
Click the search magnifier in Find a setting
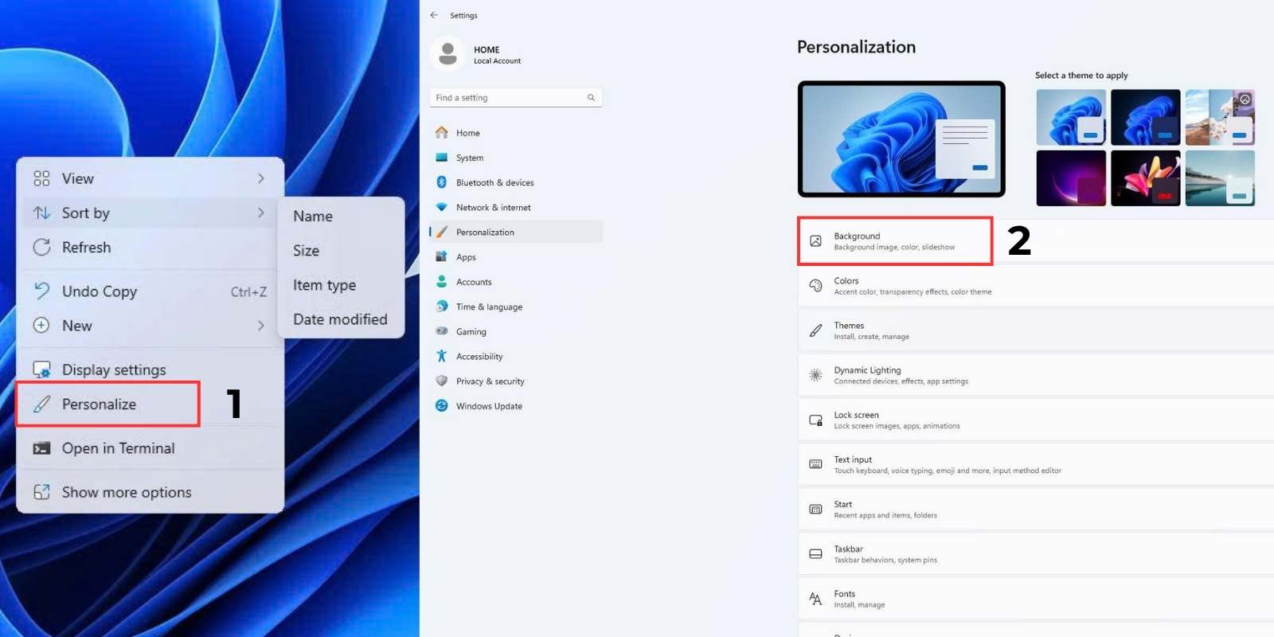(591, 97)
